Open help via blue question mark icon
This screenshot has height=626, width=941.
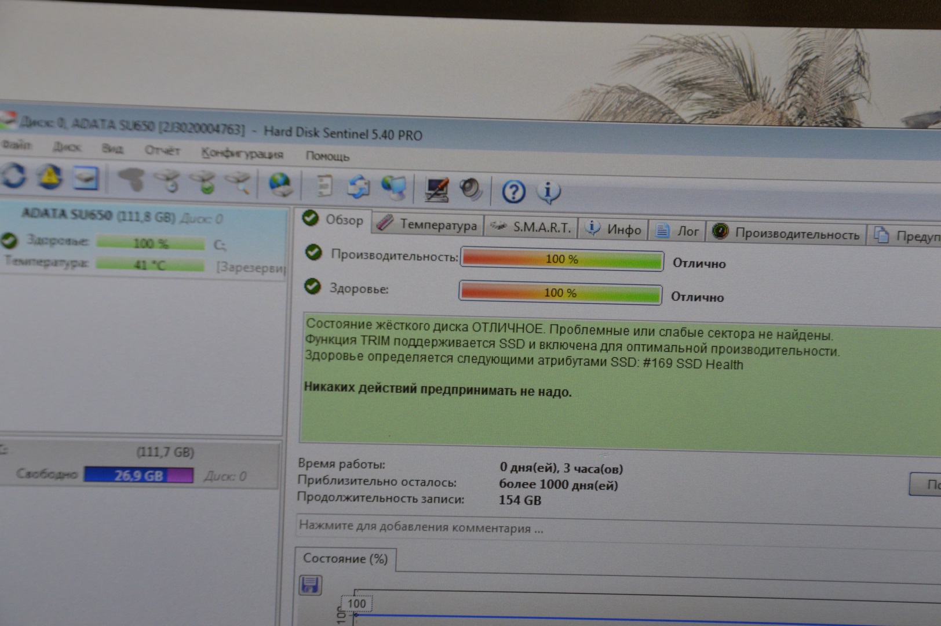(x=513, y=191)
